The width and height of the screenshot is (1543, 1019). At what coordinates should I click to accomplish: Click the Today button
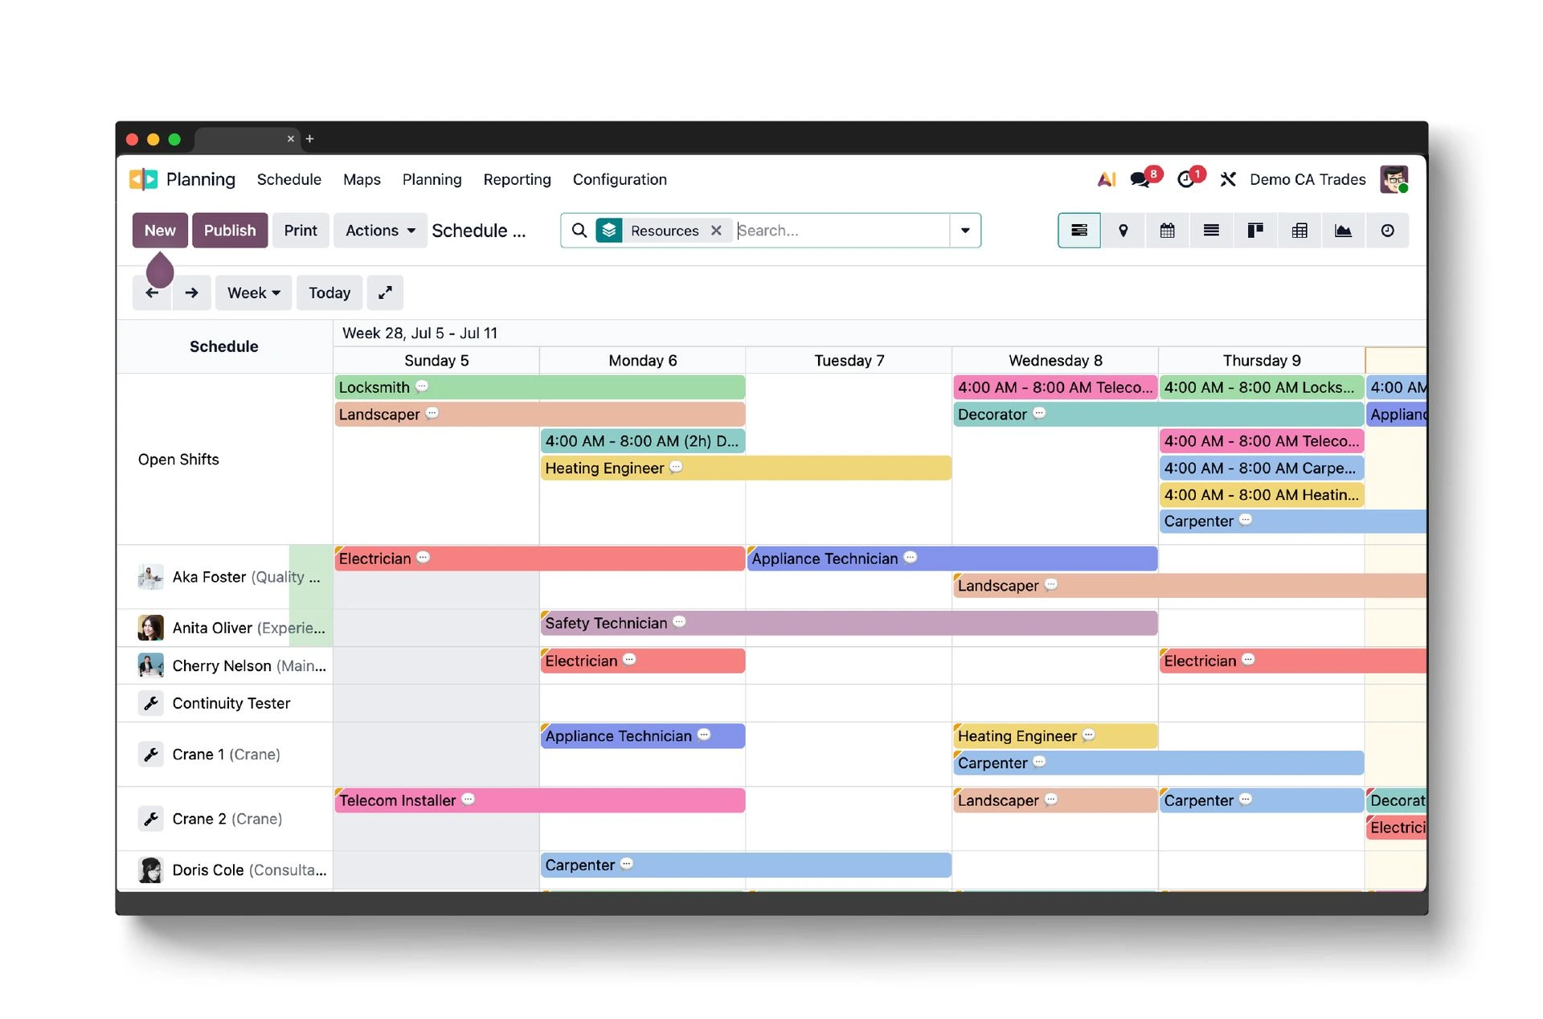tap(329, 293)
